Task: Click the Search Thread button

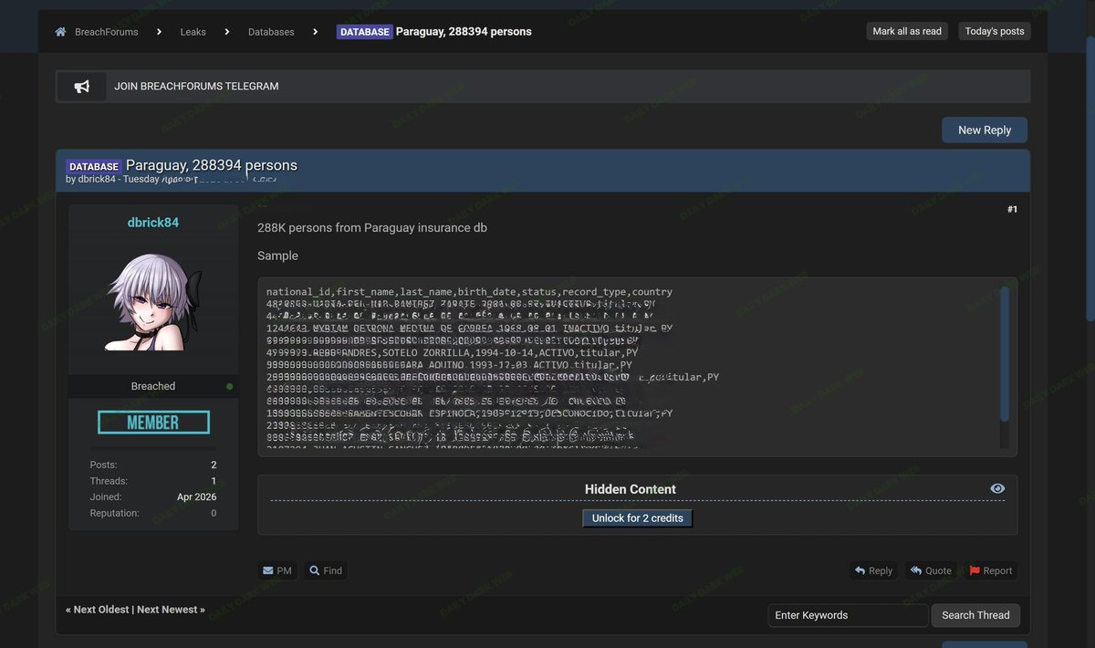Action: (975, 615)
